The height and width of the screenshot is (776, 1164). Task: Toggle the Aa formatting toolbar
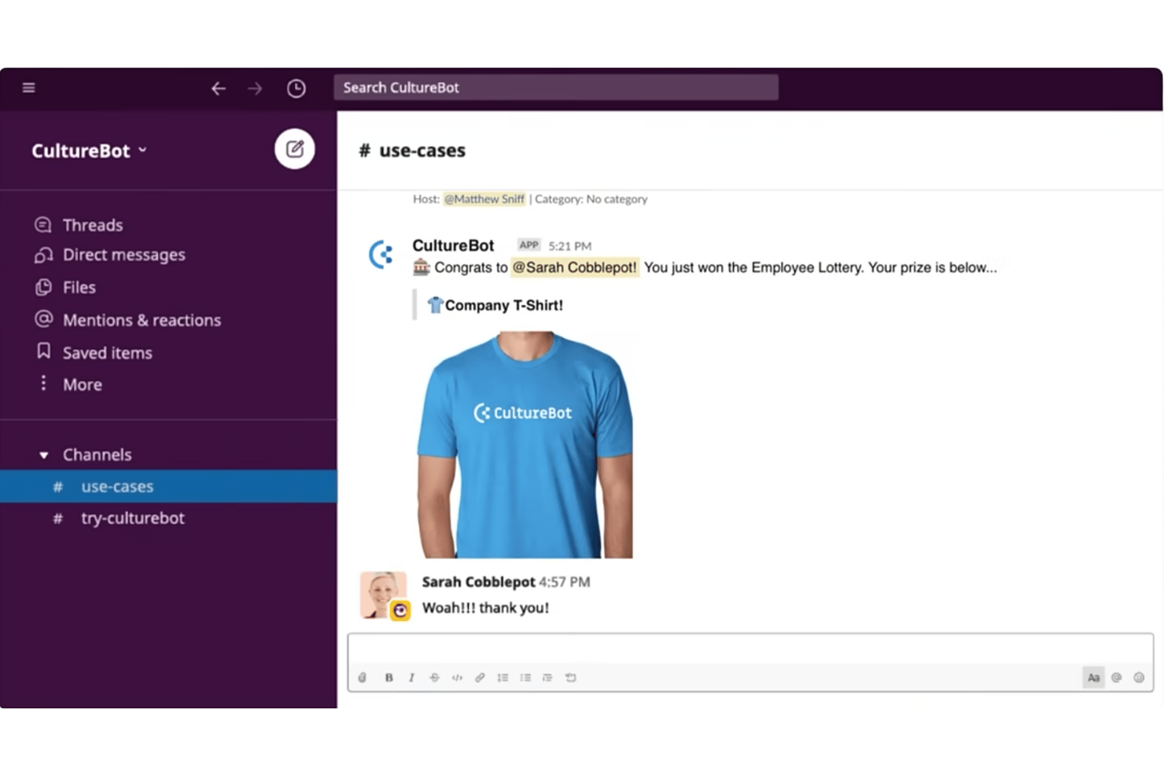tap(1093, 678)
